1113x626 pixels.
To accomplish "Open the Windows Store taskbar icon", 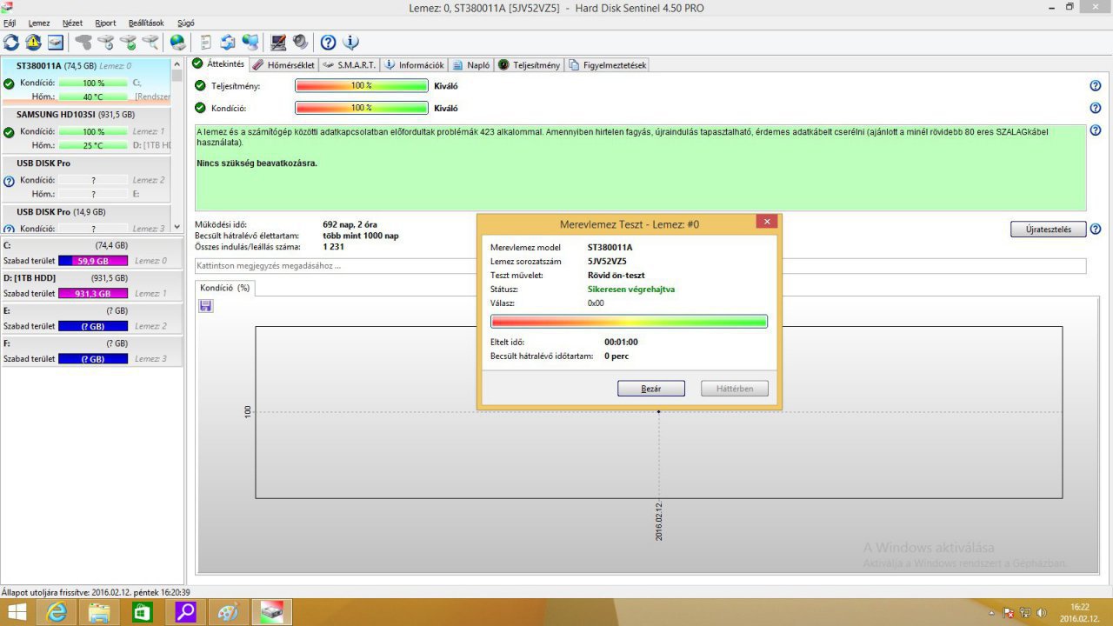I will [x=142, y=612].
